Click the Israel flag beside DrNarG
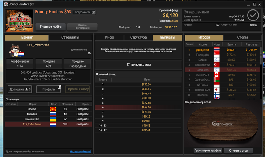Viewport: 265px width, 157px height. (217, 60)
